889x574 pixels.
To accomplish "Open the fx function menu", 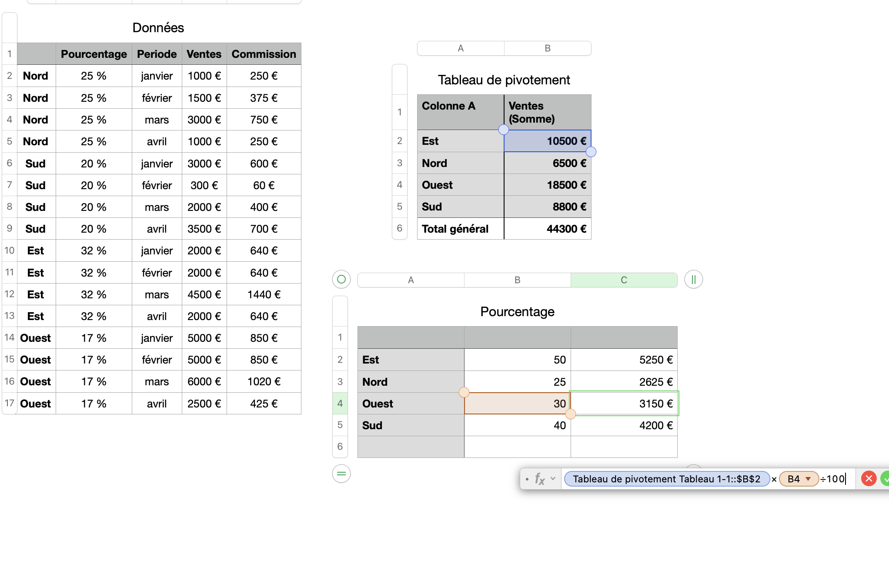I will pos(540,479).
